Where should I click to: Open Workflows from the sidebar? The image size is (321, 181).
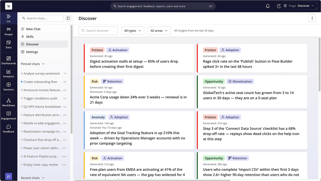(9, 102)
